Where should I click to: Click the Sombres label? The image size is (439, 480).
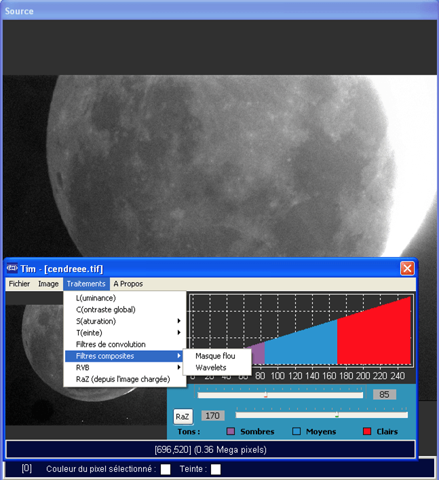click(257, 432)
